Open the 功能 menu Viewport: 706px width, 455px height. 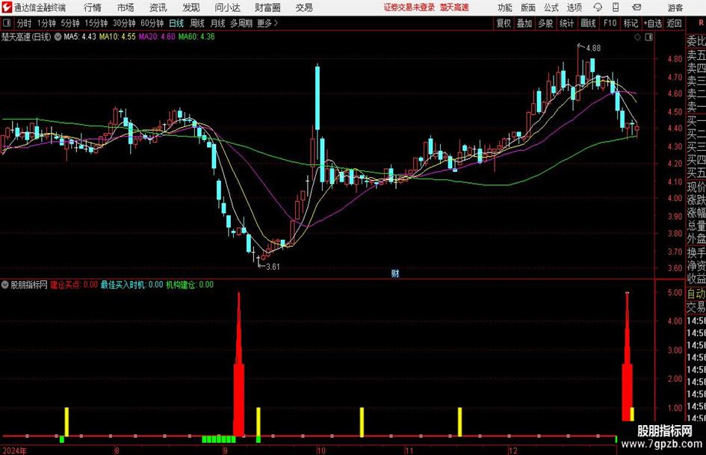(x=505, y=7)
